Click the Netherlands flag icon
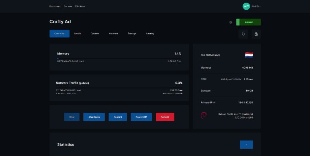The height and width of the screenshot is (156, 310). (249, 55)
